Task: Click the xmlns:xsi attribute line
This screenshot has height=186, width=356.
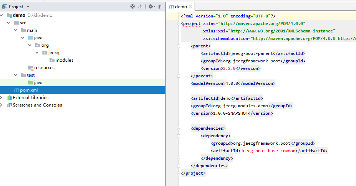Action: click(x=269, y=31)
